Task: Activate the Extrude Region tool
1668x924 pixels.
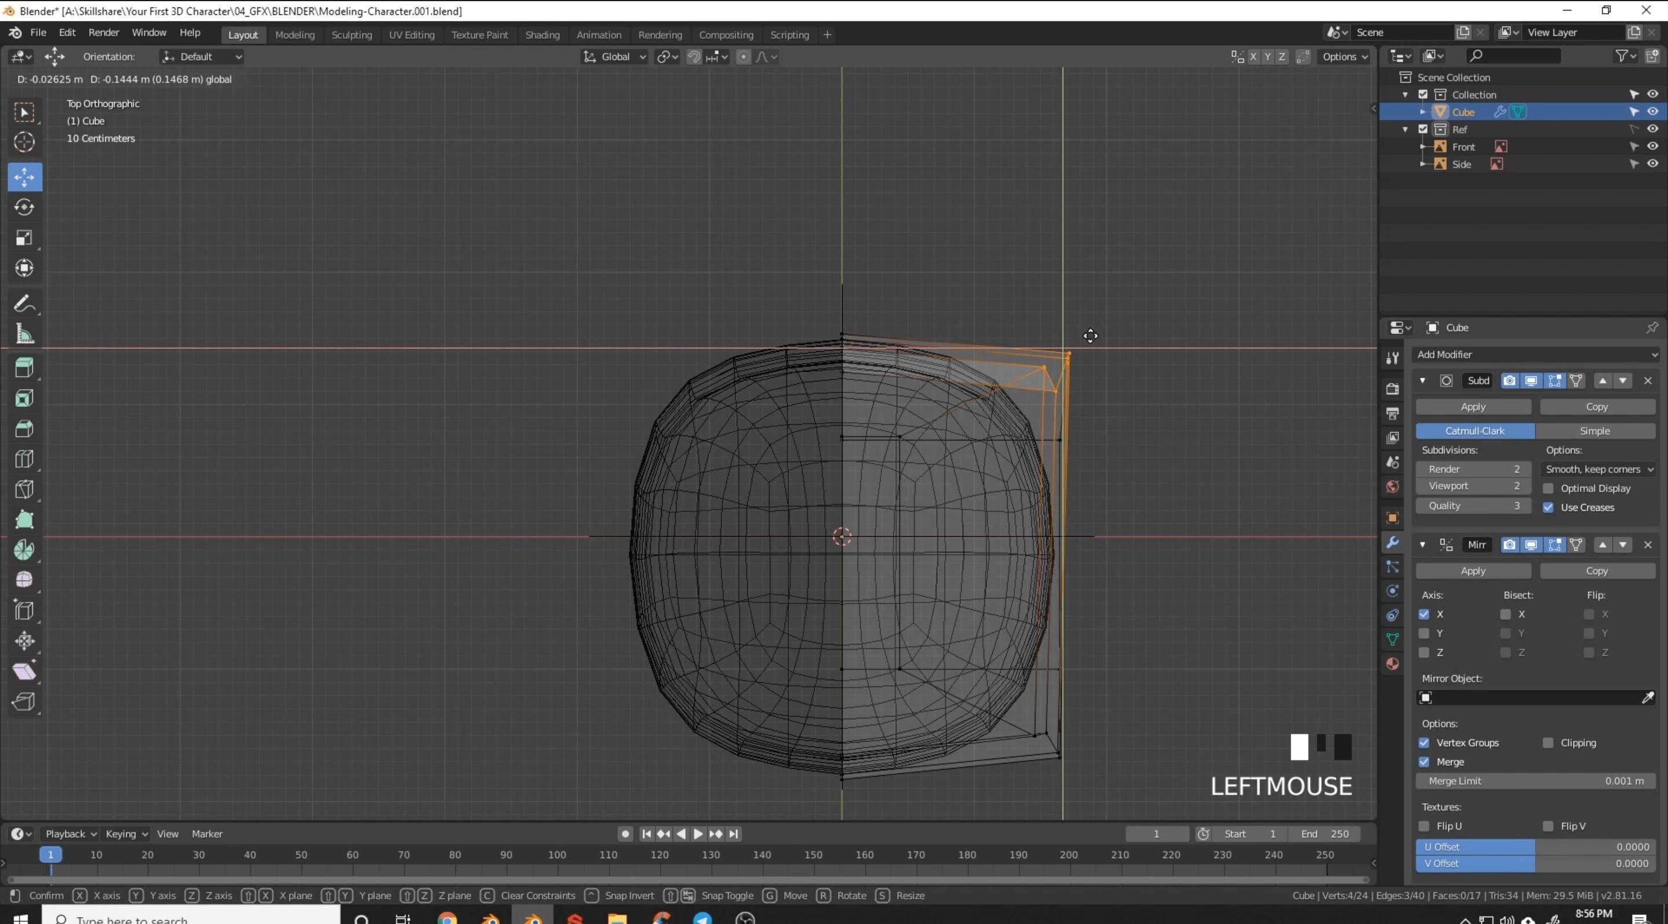Action: click(24, 368)
